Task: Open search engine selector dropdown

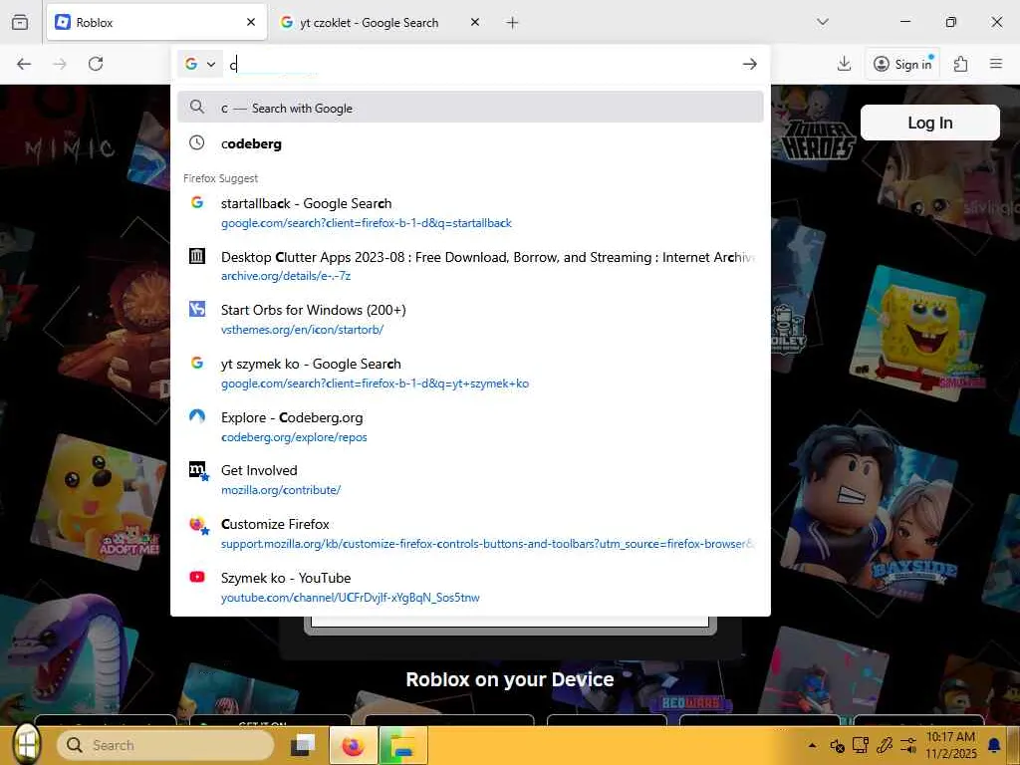Action: [199, 64]
